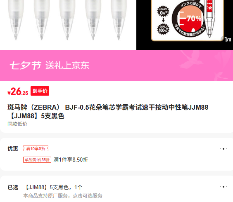The width and height of the screenshot is (233, 202).
Task: Click the bird decoration on pink banner
Action: point(192,59)
